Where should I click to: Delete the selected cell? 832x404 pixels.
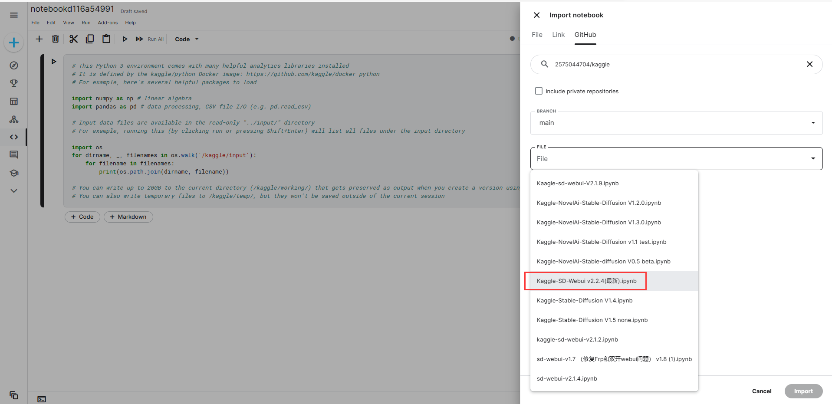click(x=56, y=39)
